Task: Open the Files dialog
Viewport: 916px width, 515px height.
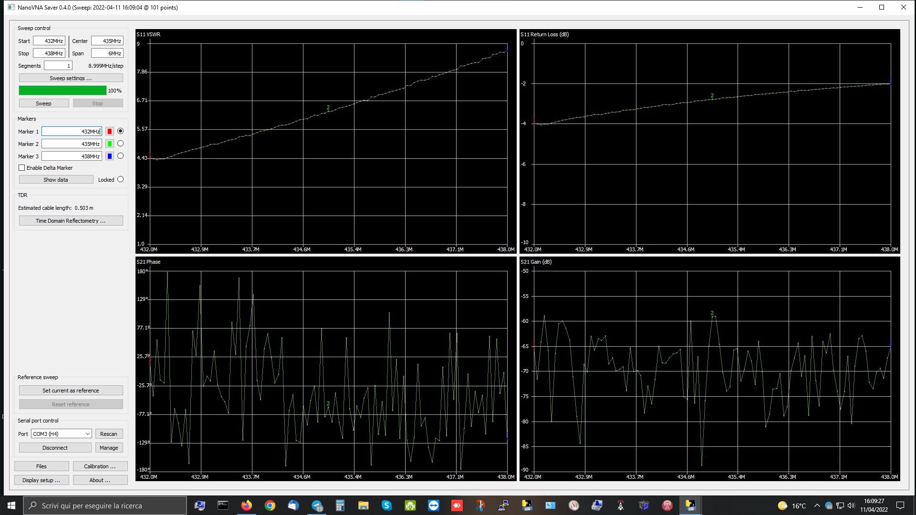Action: tap(42, 466)
